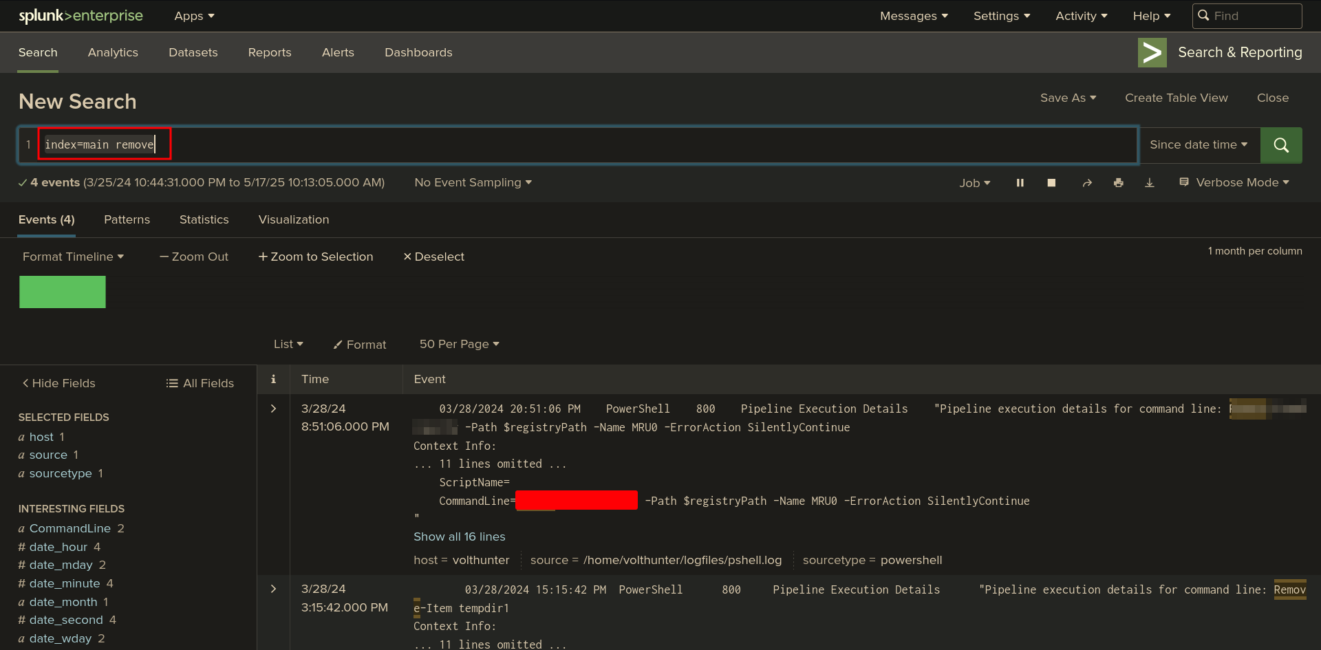Select the CommandLine interesting field
1321x650 pixels.
tap(71, 528)
